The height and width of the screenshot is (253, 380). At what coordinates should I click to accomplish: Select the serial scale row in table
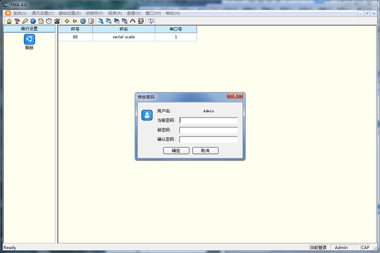click(x=123, y=37)
